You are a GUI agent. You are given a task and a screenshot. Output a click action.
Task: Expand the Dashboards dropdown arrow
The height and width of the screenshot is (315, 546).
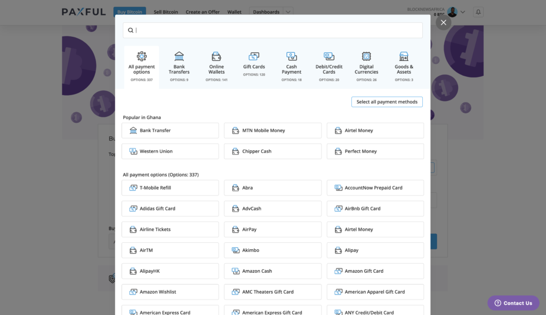(288, 12)
